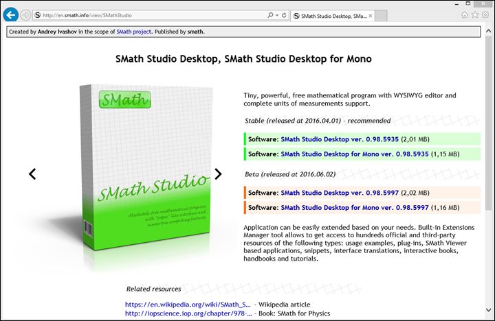Image resolution: width=495 pixels, height=321 pixels.
Task: Click the search magnifier in address bar
Action: (x=269, y=14)
